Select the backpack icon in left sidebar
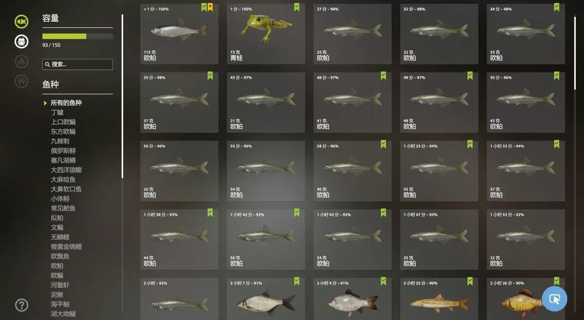Screen dimensions: 584x320 click(21, 41)
